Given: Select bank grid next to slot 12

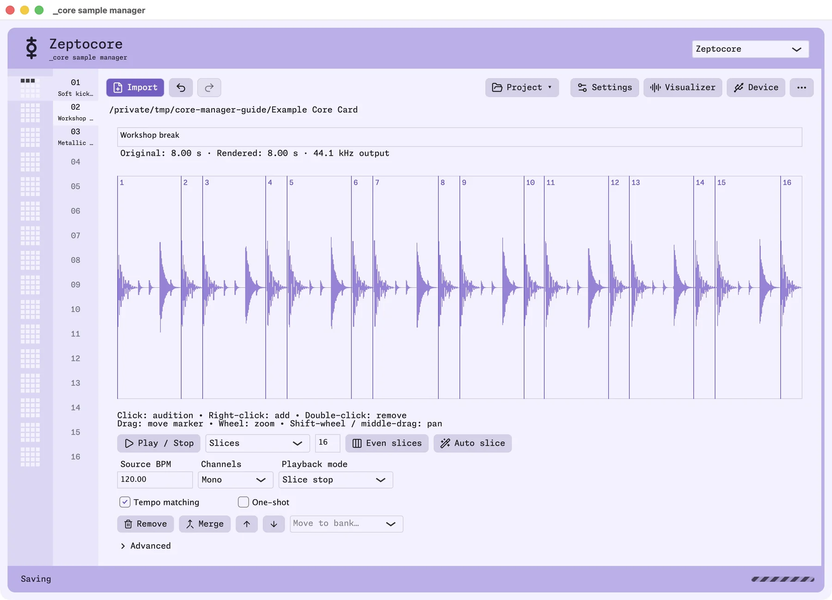Looking at the screenshot, I should [30, 358].
